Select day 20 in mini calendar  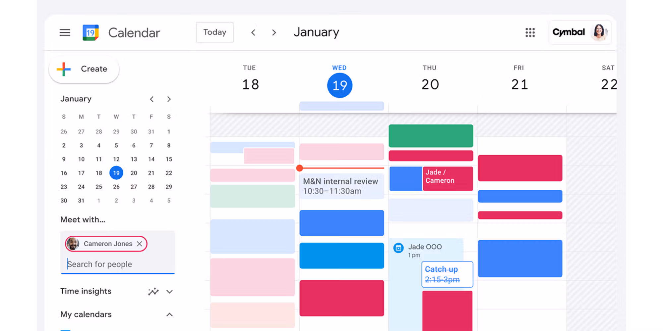134,173
